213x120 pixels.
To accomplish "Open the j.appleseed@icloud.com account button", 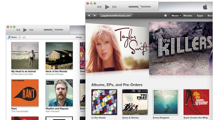I will 115,16.
